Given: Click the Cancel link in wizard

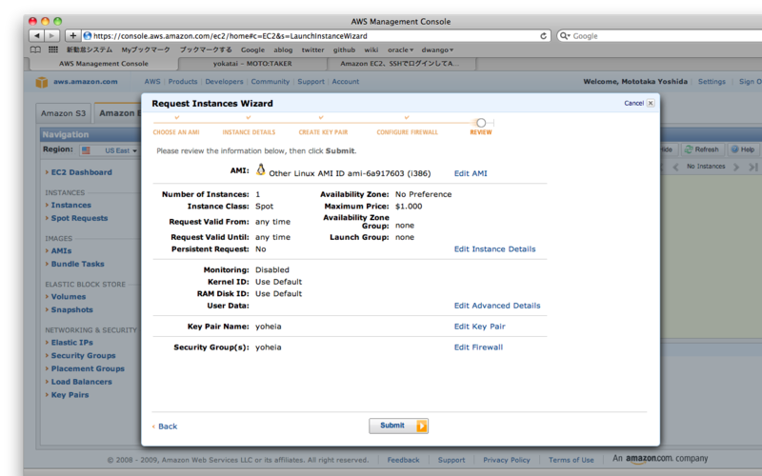Looking at the screenshot, I should point(633,103).
